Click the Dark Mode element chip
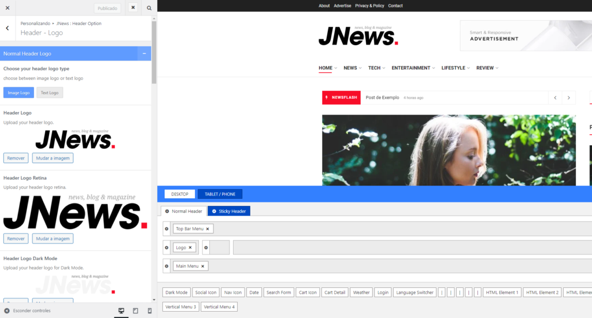 [x=176, y=293]
